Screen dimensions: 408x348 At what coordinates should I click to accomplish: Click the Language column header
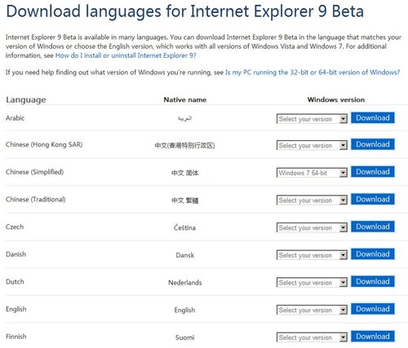click(x=26, y=99)
